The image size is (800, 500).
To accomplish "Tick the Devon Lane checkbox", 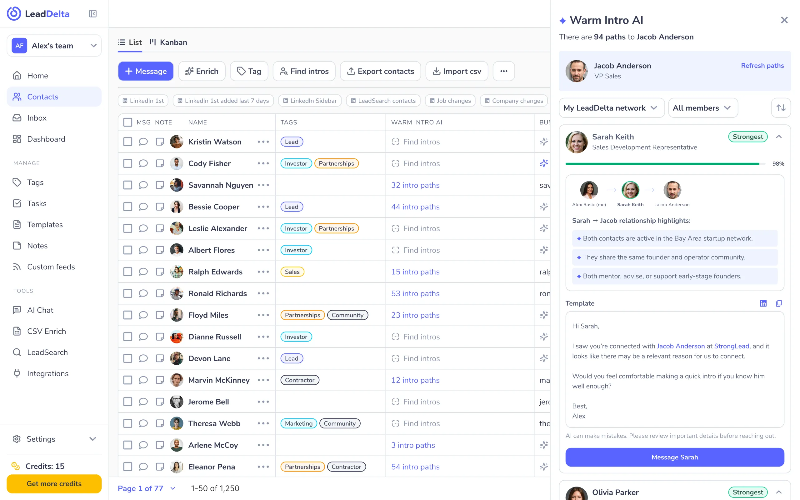I will click(x=127, y=358).
